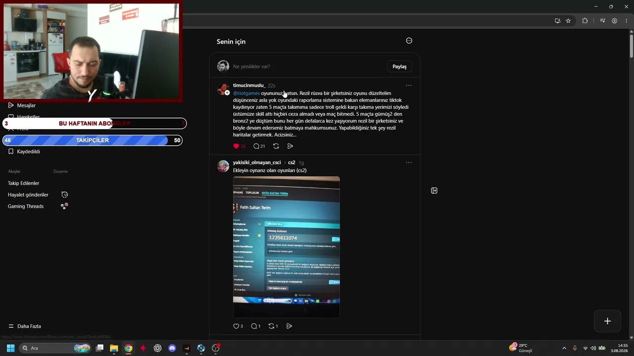This screenshot has height=356, width=634.
Task: Click the timestamp '22s' on the timucinmuslu_ post
Action: (271, 86)
